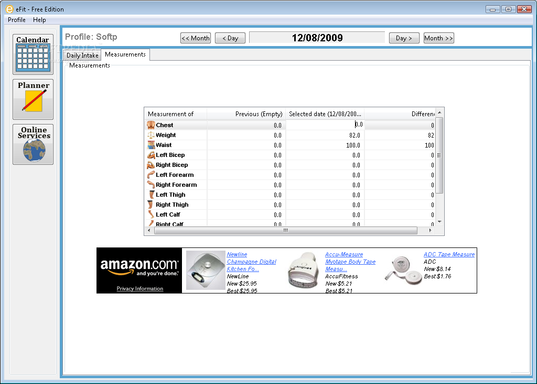Select the Left Thigh row label

[x=170, y=195]
